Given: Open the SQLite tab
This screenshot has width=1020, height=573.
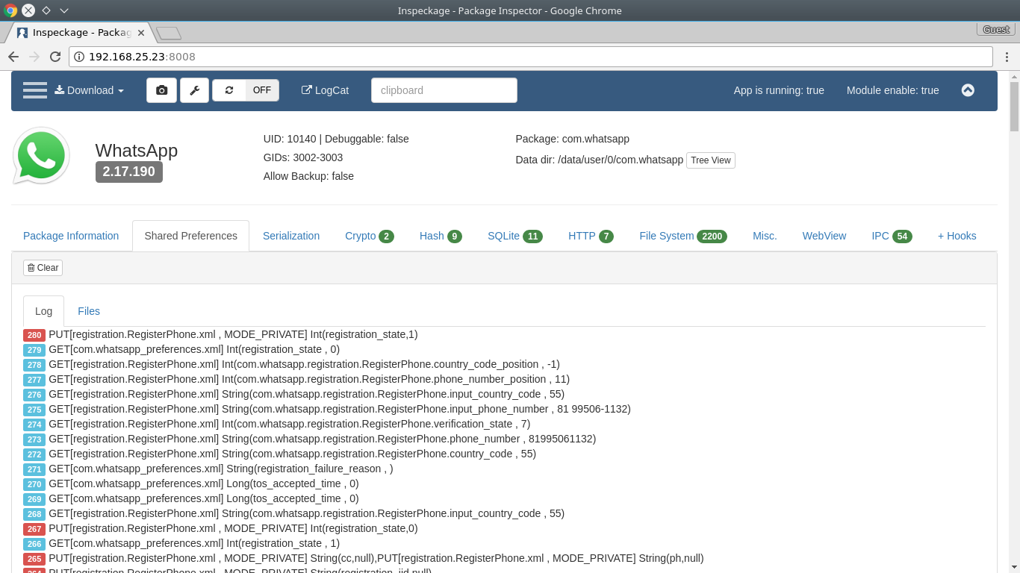Looking at the screenshot, I should click(x=515, y=236).
